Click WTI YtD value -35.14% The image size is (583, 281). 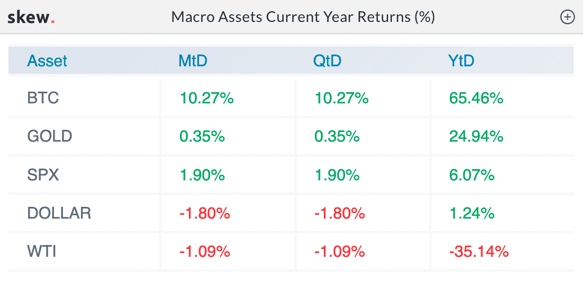[478, 252]
